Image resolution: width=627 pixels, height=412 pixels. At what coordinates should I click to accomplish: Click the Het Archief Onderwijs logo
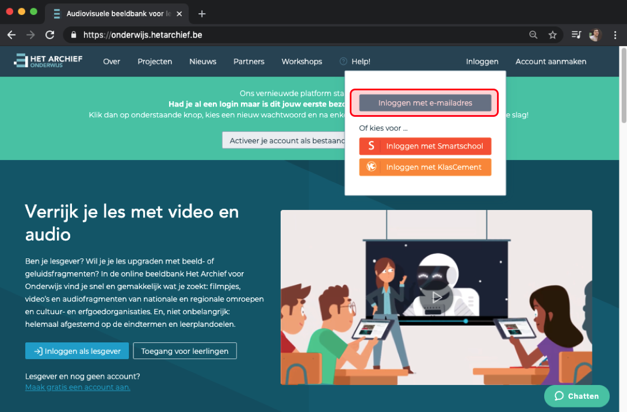pyautogui.click(x=48, y=61)
